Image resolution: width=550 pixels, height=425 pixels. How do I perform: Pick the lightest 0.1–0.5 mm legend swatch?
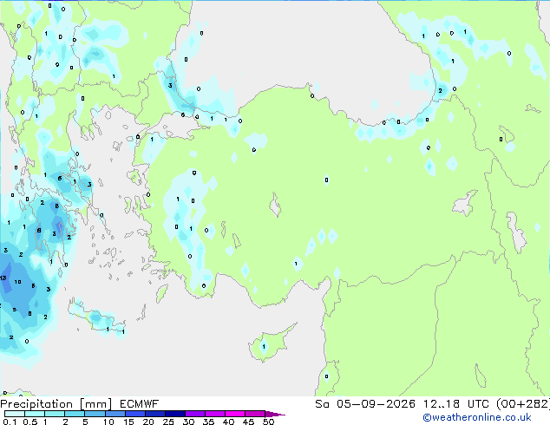pyautogui.click(x=15, y=414)
